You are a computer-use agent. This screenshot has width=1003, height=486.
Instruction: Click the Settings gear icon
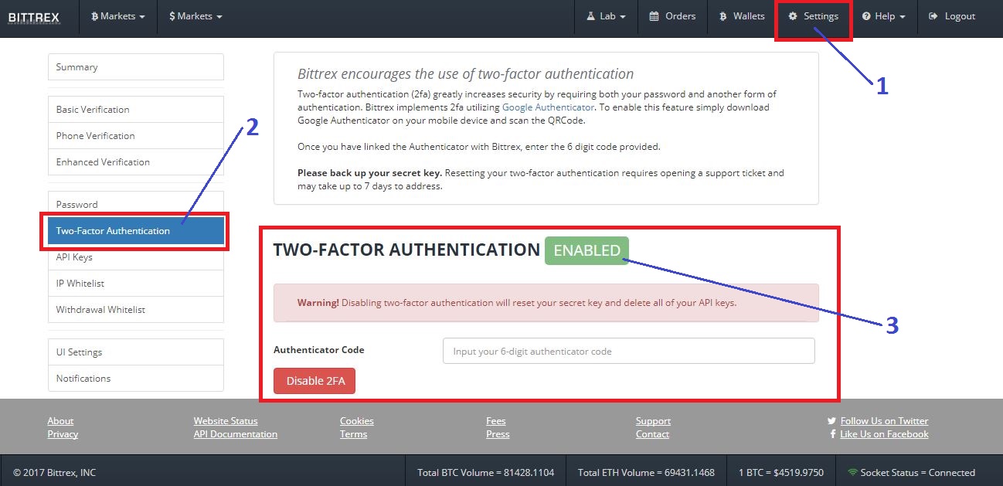793,16
